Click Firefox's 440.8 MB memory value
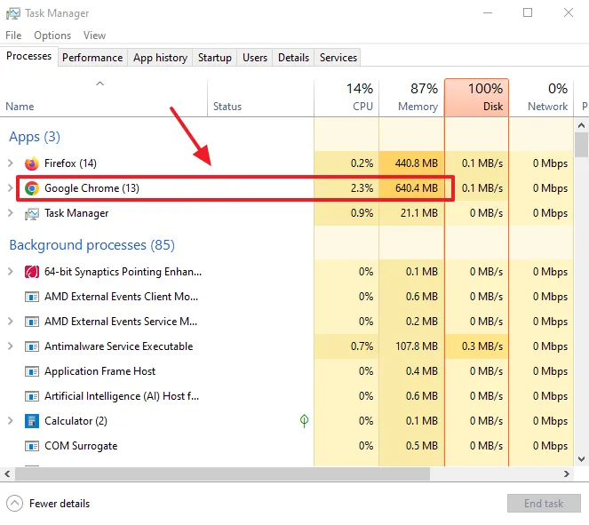This screenshot has height=525, width=589. [416, 163]
